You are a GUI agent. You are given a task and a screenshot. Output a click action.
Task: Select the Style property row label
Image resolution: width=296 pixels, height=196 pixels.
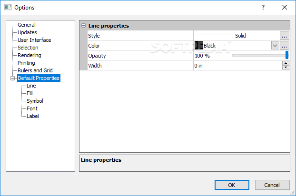pyautogui.click(x=94, y=36)
